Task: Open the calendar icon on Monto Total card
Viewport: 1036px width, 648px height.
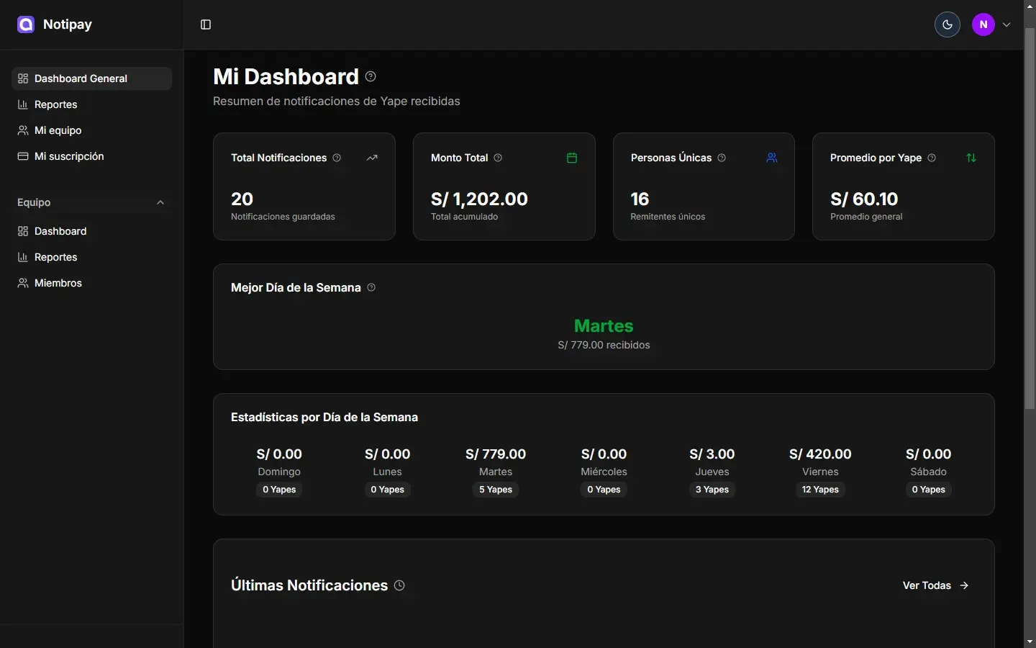Action: [572, 158]
